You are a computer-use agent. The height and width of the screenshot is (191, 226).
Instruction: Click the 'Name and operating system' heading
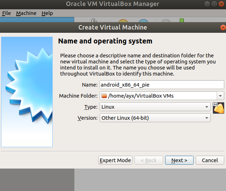click(x=105, y=41)
